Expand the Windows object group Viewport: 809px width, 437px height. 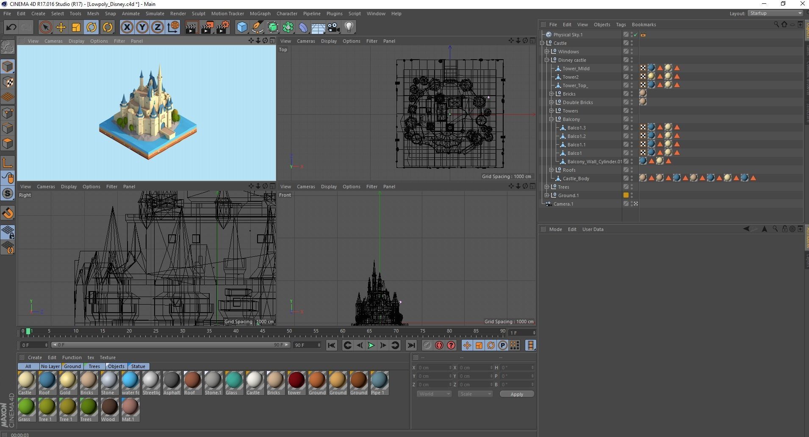click(547, 52)
